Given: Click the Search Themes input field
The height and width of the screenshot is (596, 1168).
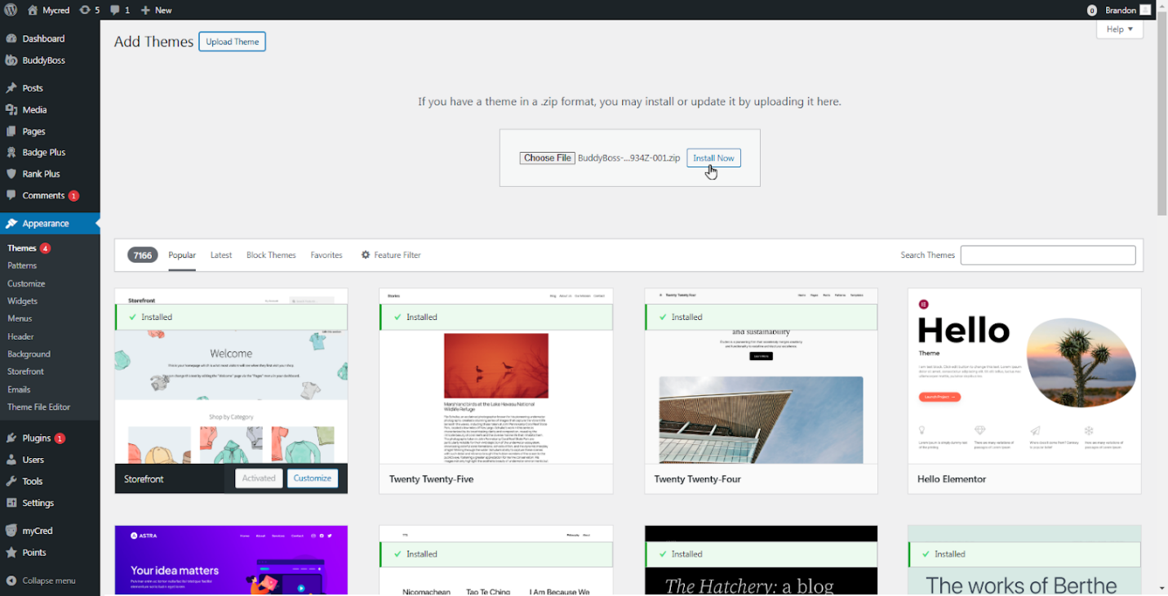Looking at the screenshot, I should point(1048,255).
